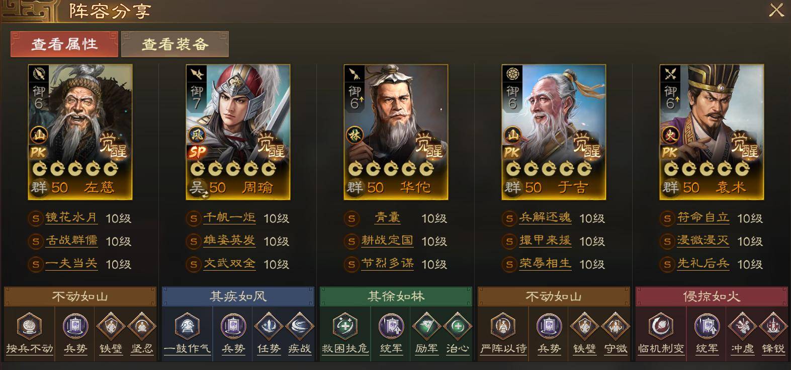
Task: Open the 救困扶危 skill icon
Action: tap(345, 326)
